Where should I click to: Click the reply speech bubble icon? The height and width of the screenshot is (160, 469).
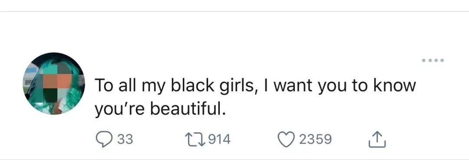pyautogui.click(x=104, y=139)
